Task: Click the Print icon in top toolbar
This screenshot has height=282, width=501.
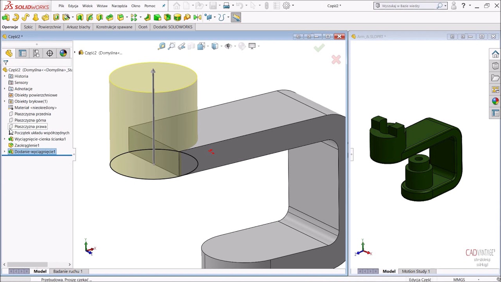Action: 226,5
